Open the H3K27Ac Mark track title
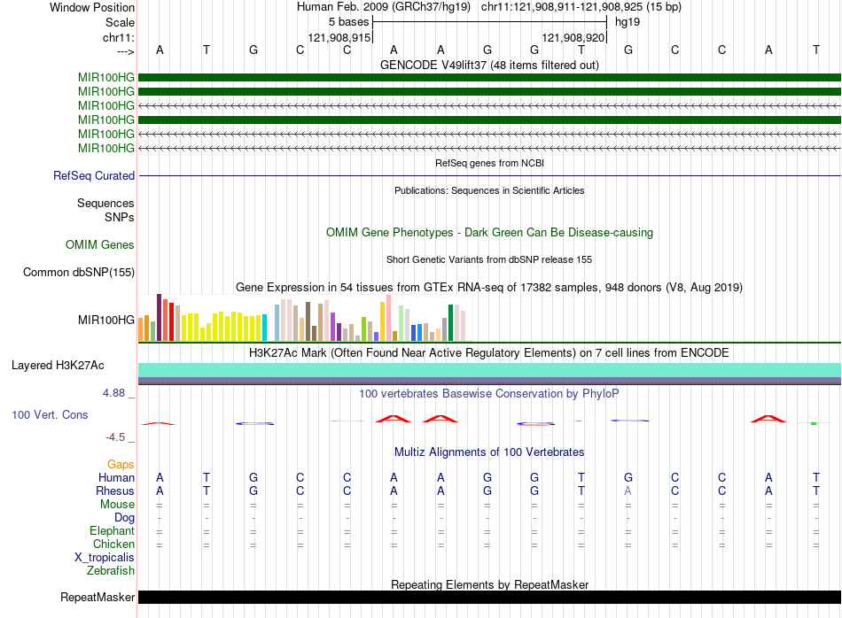Screen dimensions: 842x618 point(489,353)
